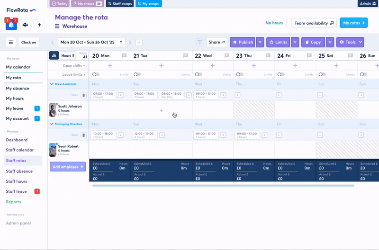The height and width of the screenshot is (250, 379).
Task: Click the Monday 20 comment icon
Action: tap(124, 56)
